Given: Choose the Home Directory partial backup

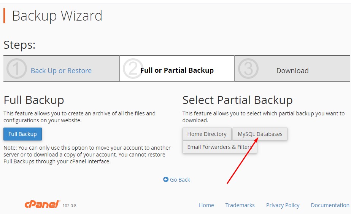Looking at the screenshot, I should tap(207, 134).
